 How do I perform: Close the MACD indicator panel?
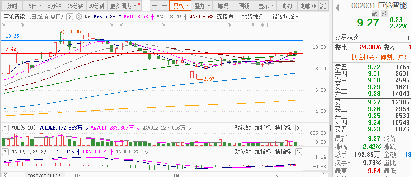pyautogui.click(x=299, y=151)
